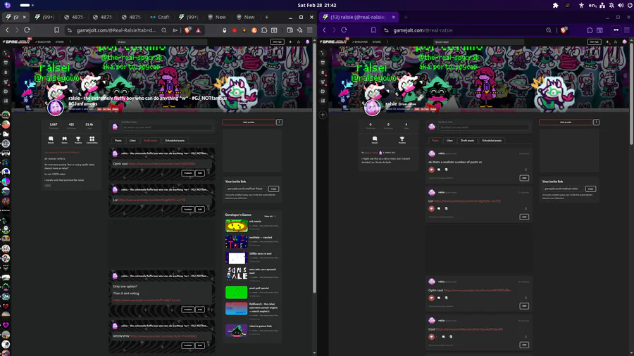Open the more-options button beside left Edit profile

(x=280, y=122)
